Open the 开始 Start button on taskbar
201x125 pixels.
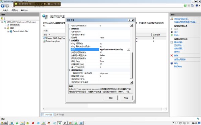tap(4, 123)
